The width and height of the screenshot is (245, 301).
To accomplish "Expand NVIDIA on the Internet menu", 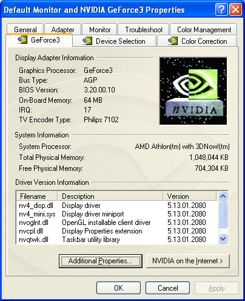I will coord(188,261).
